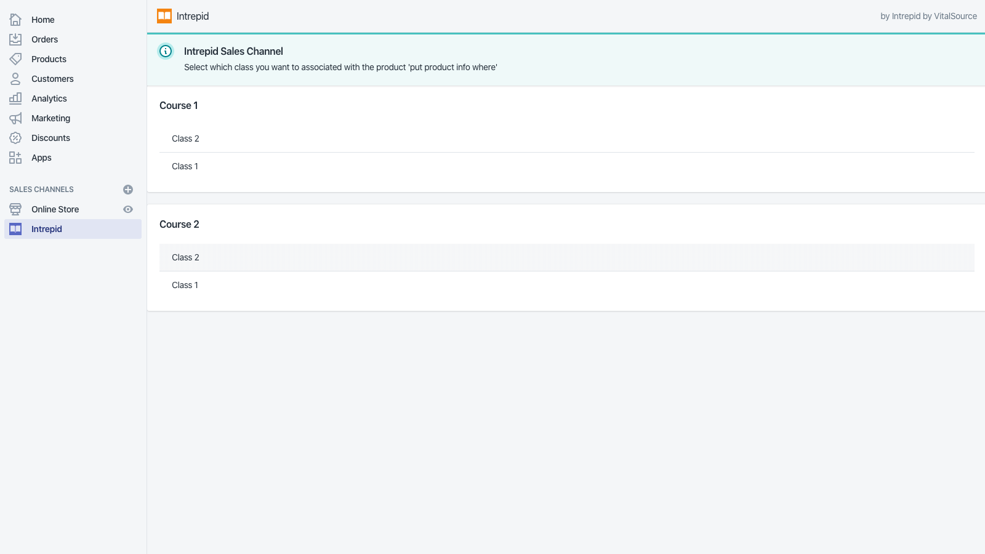Add a sales channel with plus icon
The image size is (985, 554).
128,190
